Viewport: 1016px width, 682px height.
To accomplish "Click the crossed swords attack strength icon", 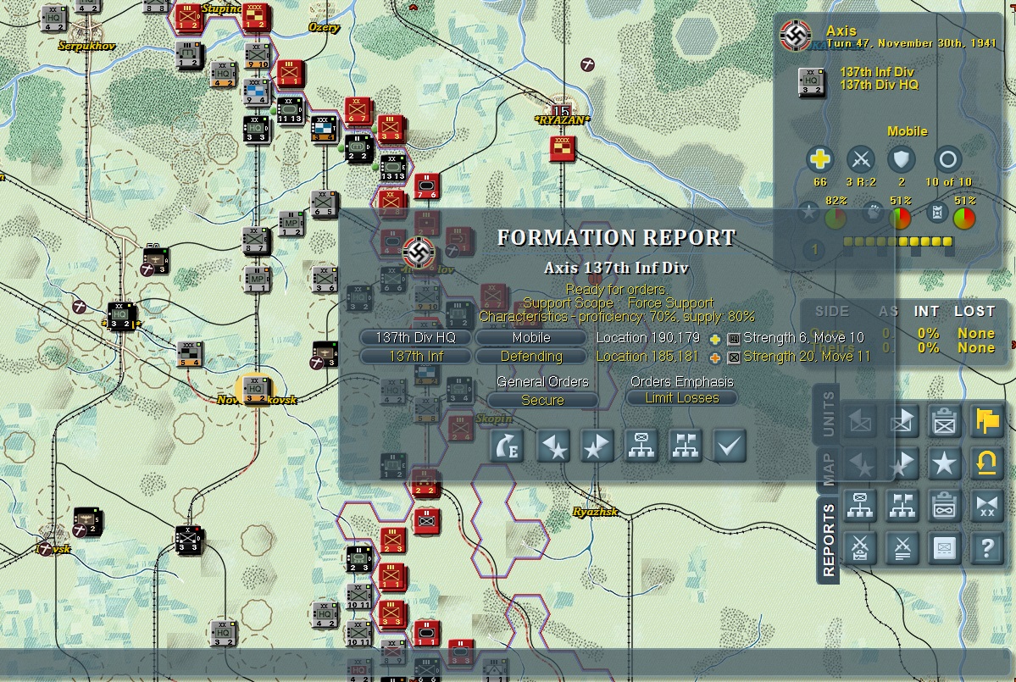I will click(860, 158).
